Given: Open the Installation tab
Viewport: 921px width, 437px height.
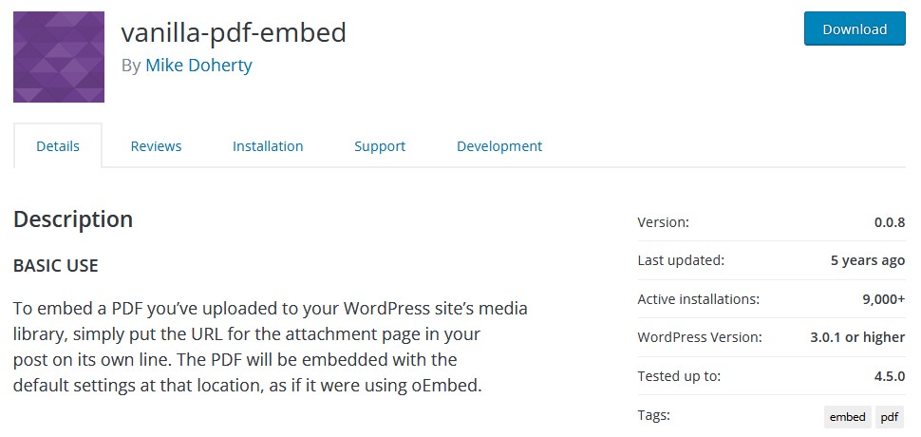Looking at the screenshot, I should (x=268, y=145).
